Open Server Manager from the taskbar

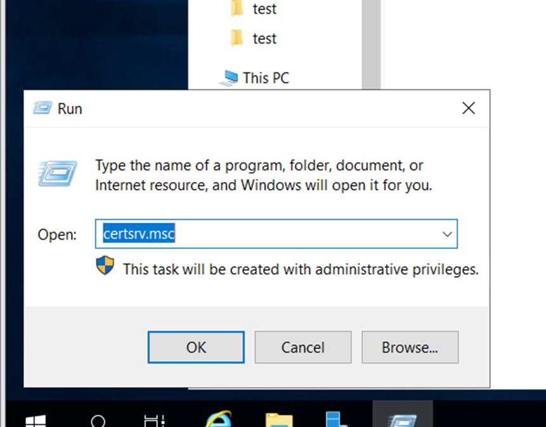(335, 420)
